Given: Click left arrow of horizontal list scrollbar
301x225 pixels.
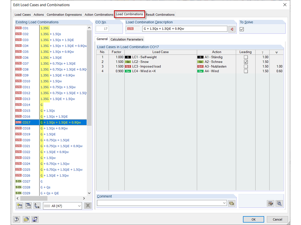Looking at the screenshot, I should 18,198.
